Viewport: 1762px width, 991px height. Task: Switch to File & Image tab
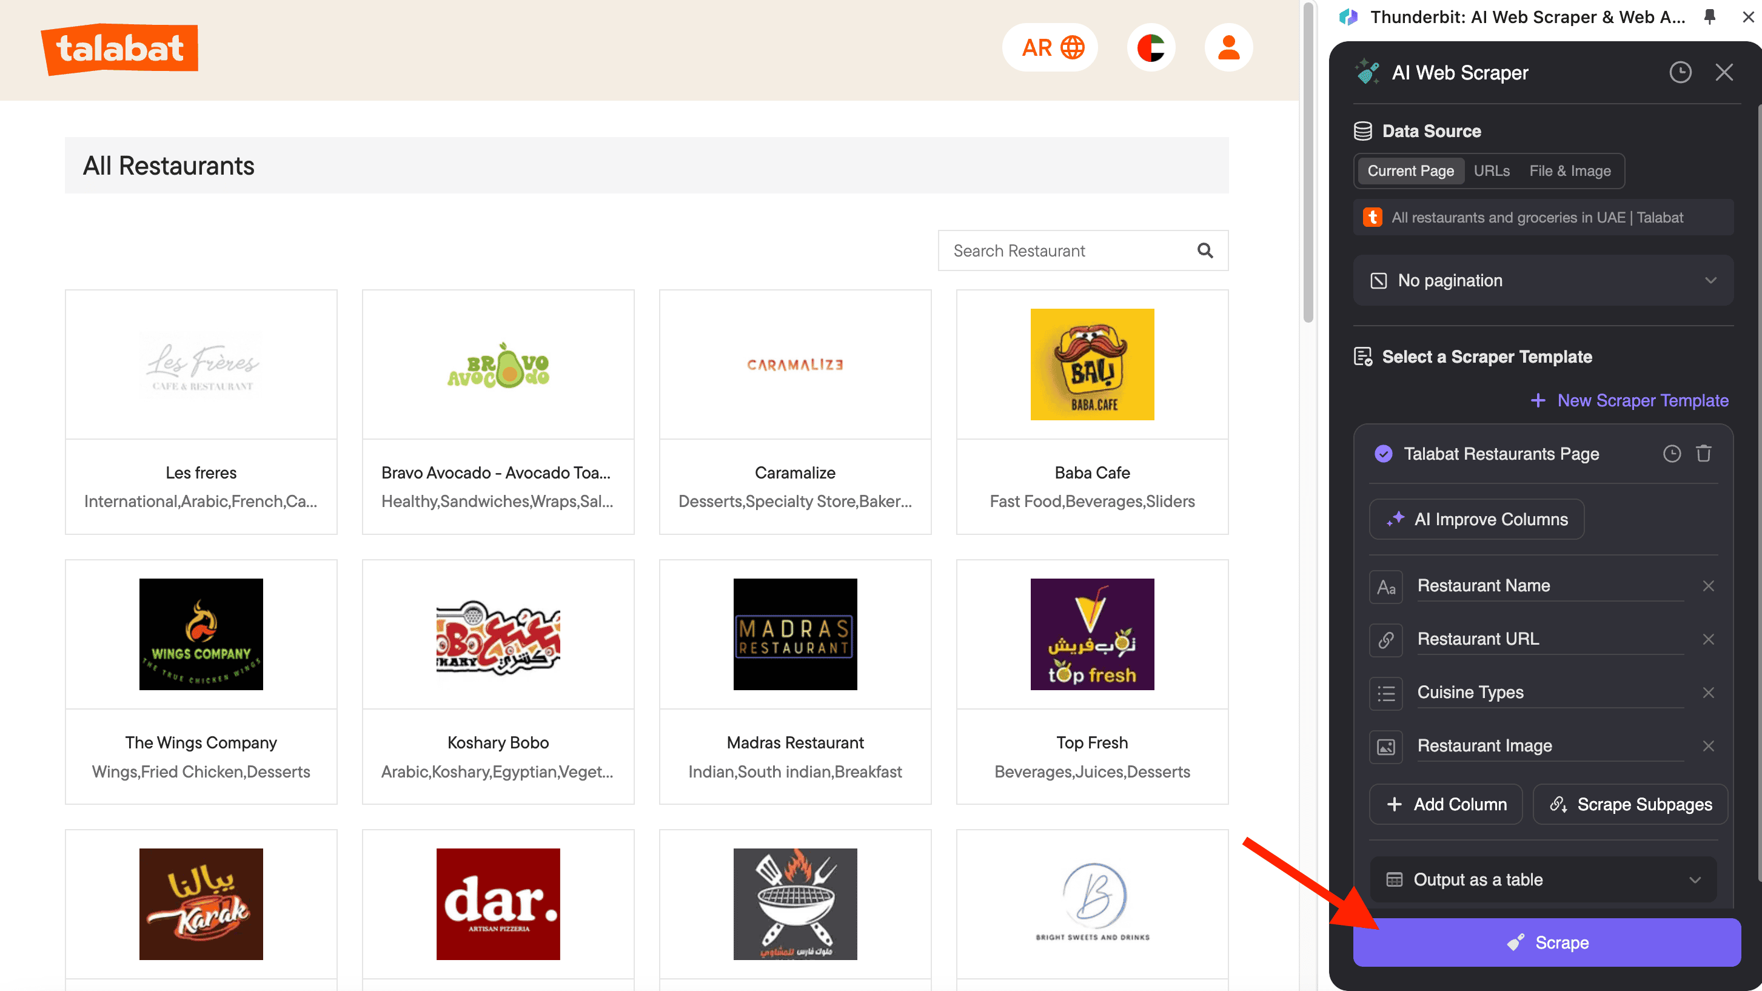(x=1569, y=171)
